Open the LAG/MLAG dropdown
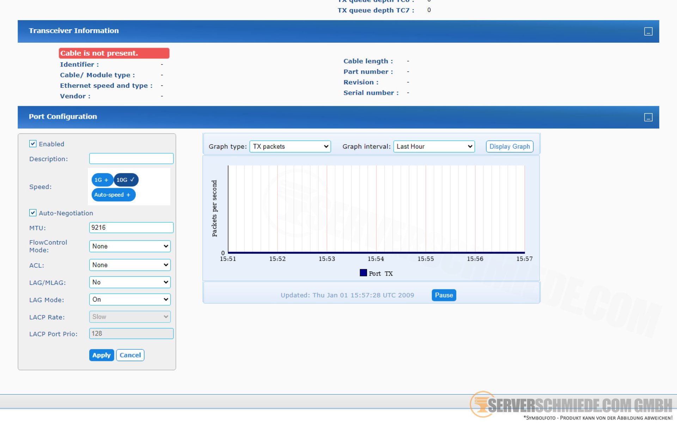Image resolution: width=677 pixels, height=423 pixels. pos(130,282)
